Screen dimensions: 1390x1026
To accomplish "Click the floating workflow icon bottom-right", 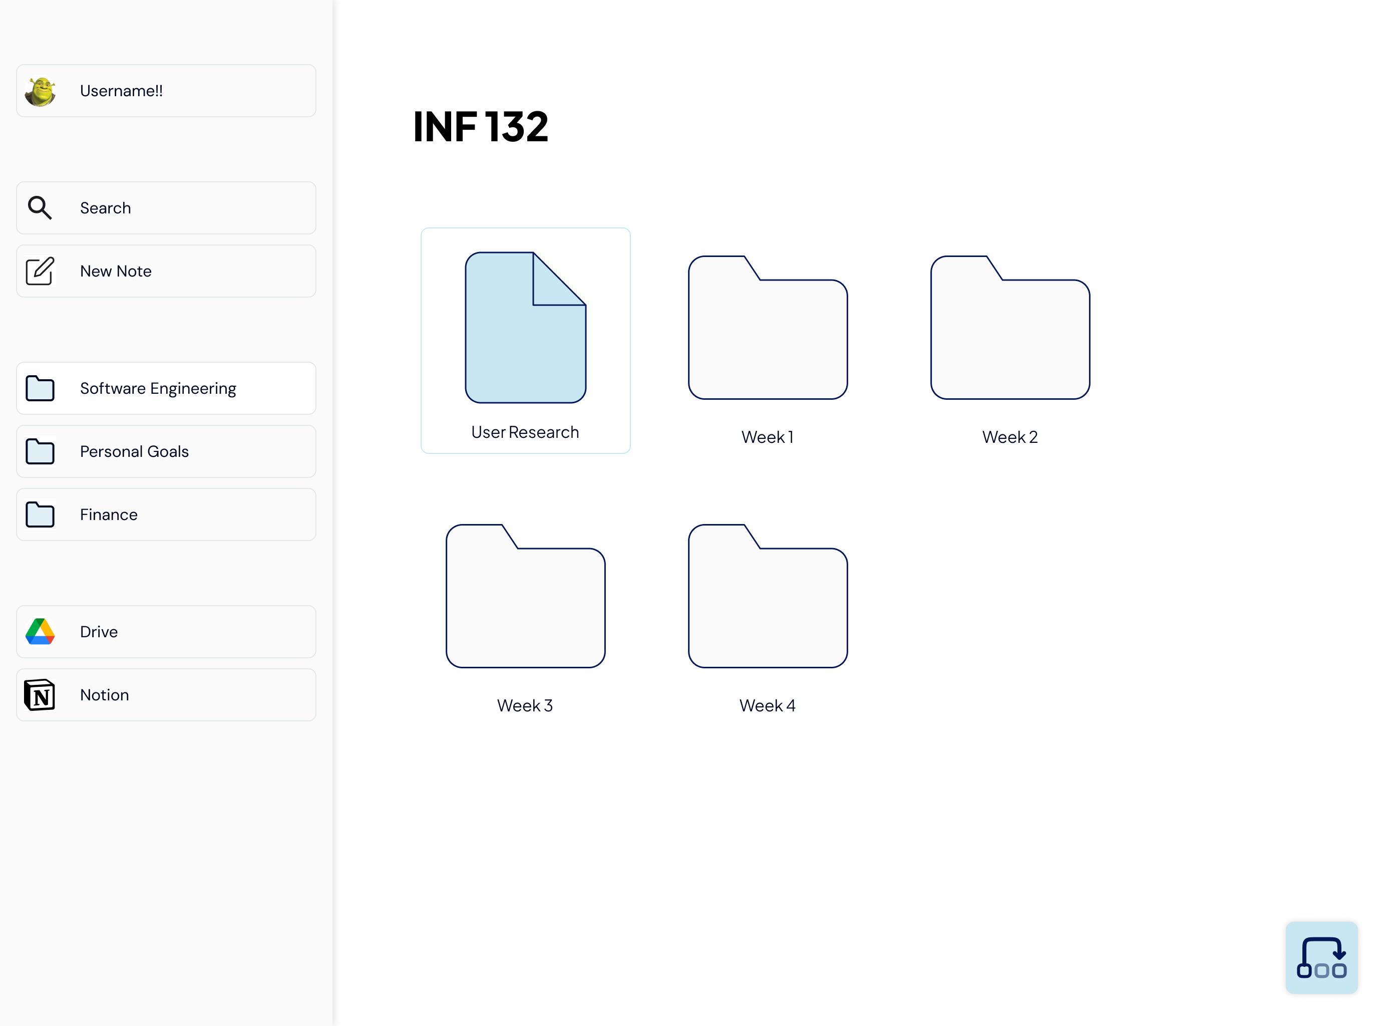I will click(1323, 959).
